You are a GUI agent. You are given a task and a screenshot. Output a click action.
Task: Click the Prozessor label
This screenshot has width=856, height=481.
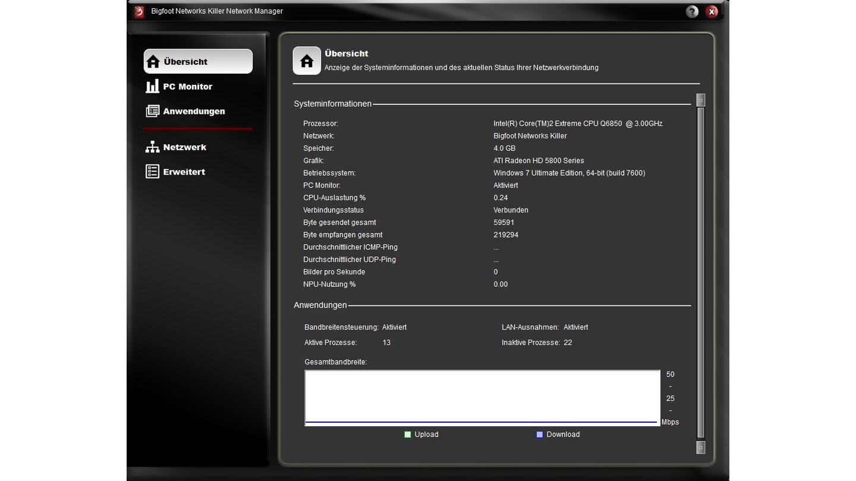click(x=320, y=124)
